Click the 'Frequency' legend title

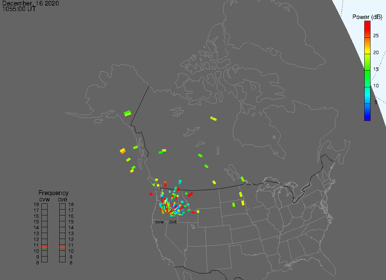point(53,193)
